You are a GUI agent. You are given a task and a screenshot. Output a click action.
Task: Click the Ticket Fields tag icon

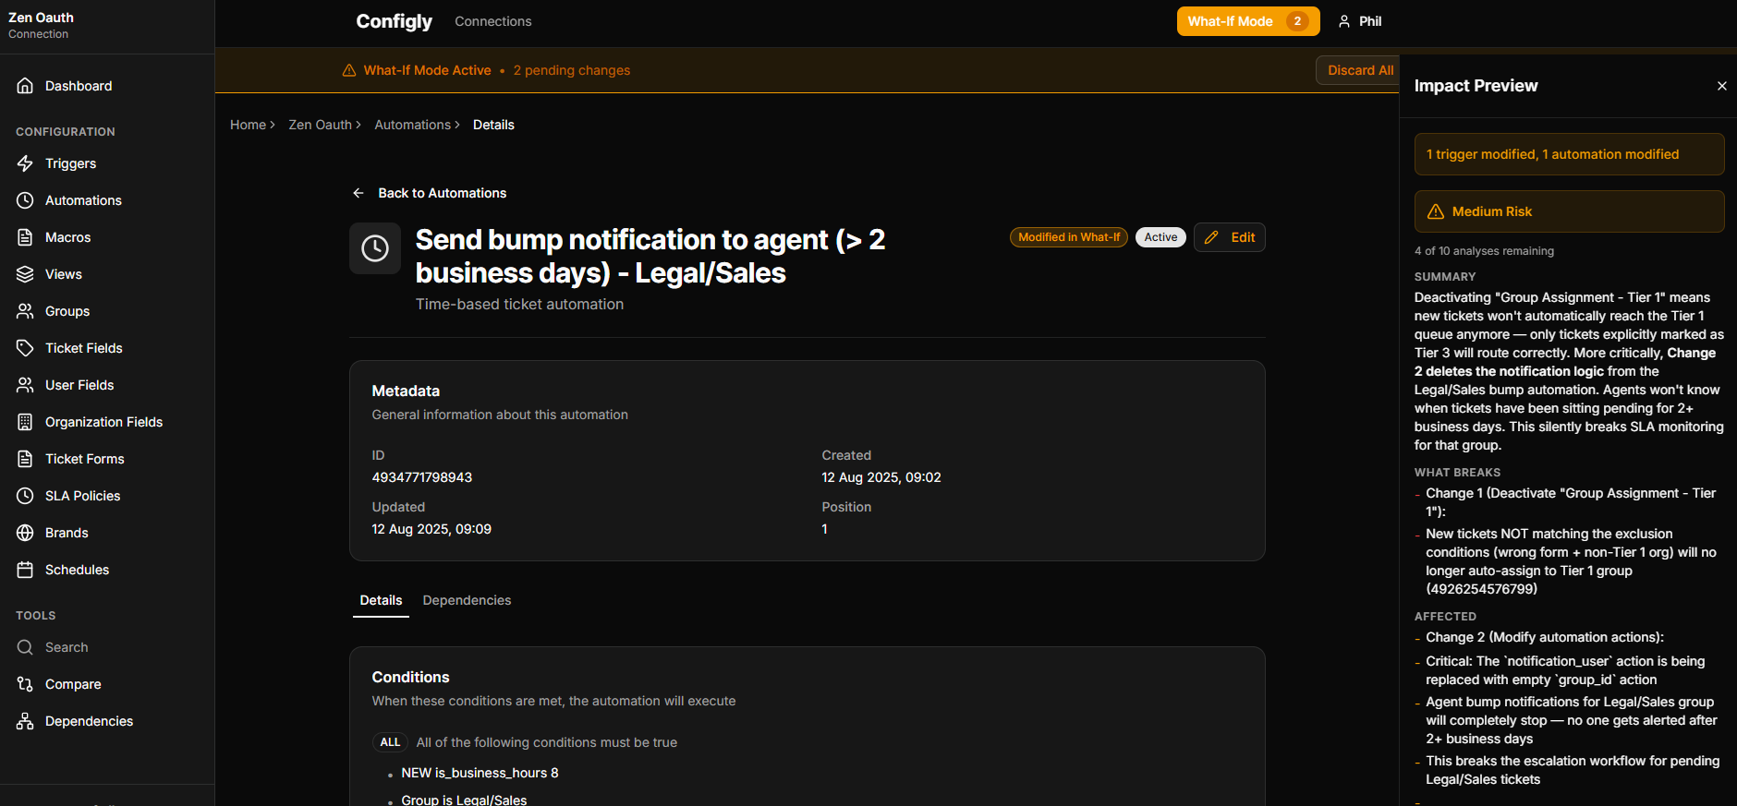[25, 348]
